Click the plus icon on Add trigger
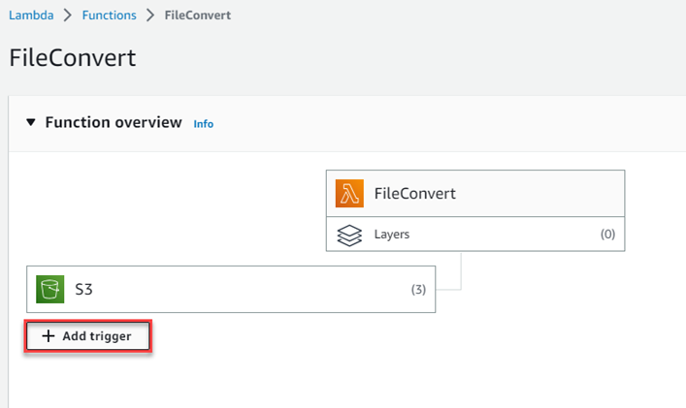686x408 pixels. pos(48,336)
